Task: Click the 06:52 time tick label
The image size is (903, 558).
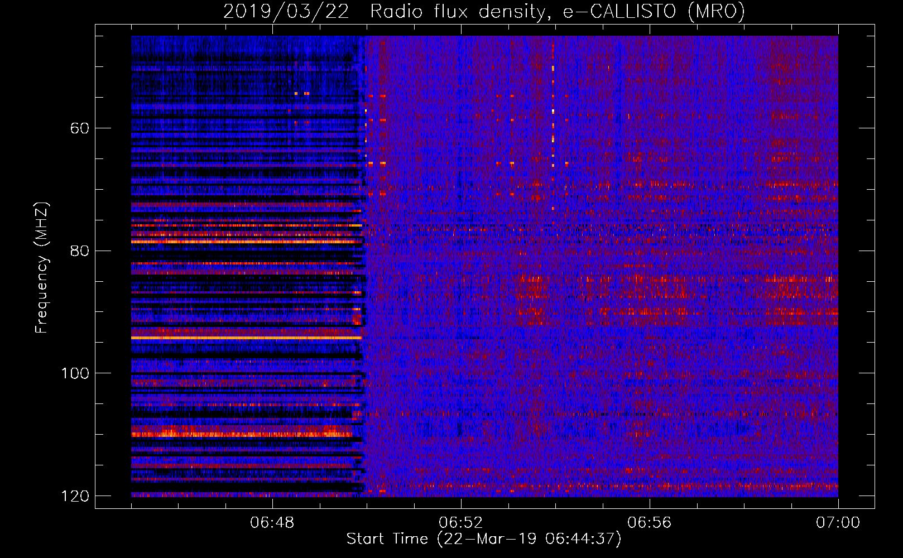Action: coord(461,523)
